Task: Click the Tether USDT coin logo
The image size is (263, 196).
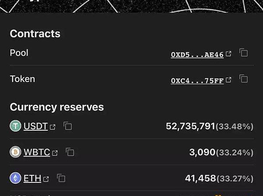Action: point(15,126)
